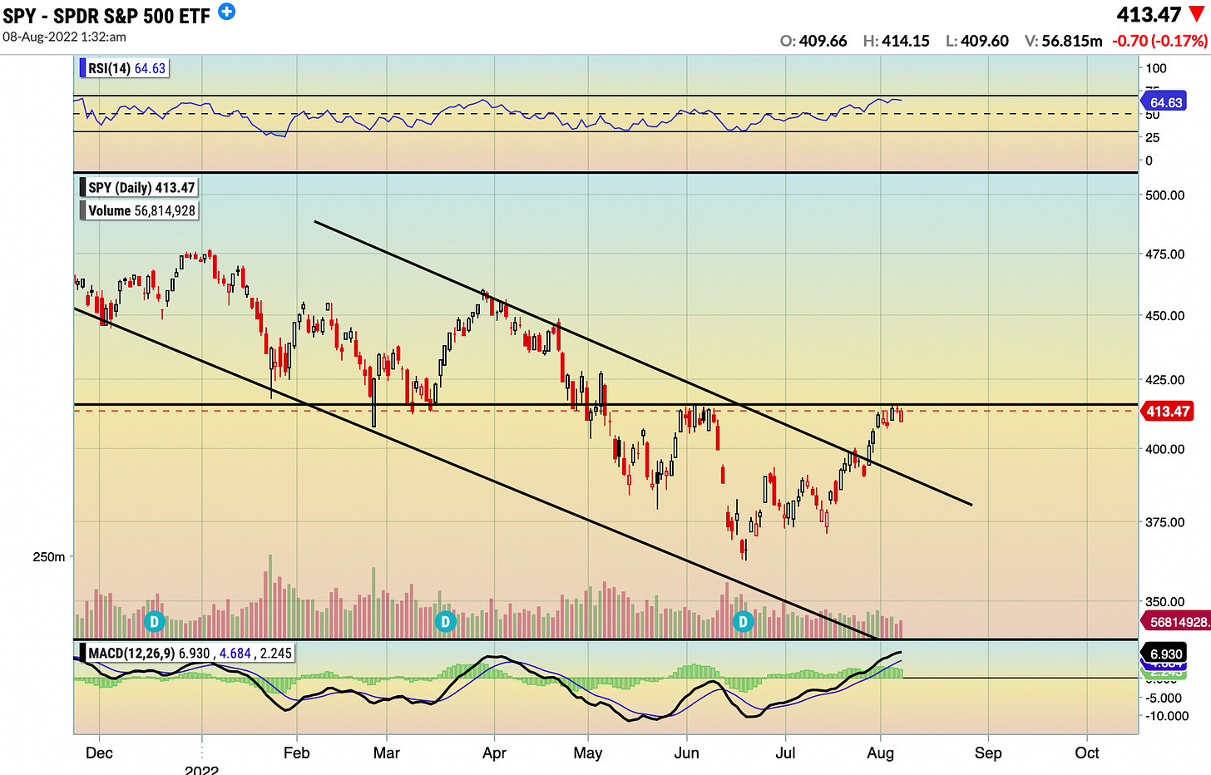1211x775 pixels.
Task: Click the 250m volume scale label
Action: coord(49,557)
